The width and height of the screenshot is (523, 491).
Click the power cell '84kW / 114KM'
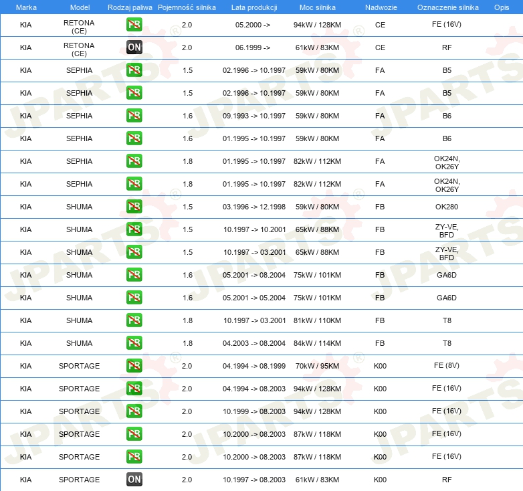coord(317,343)
